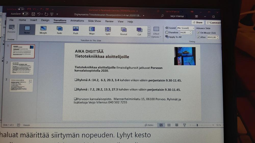Click the Share button
The width and height of the screenshot is (255, 143).
point(197,22)
